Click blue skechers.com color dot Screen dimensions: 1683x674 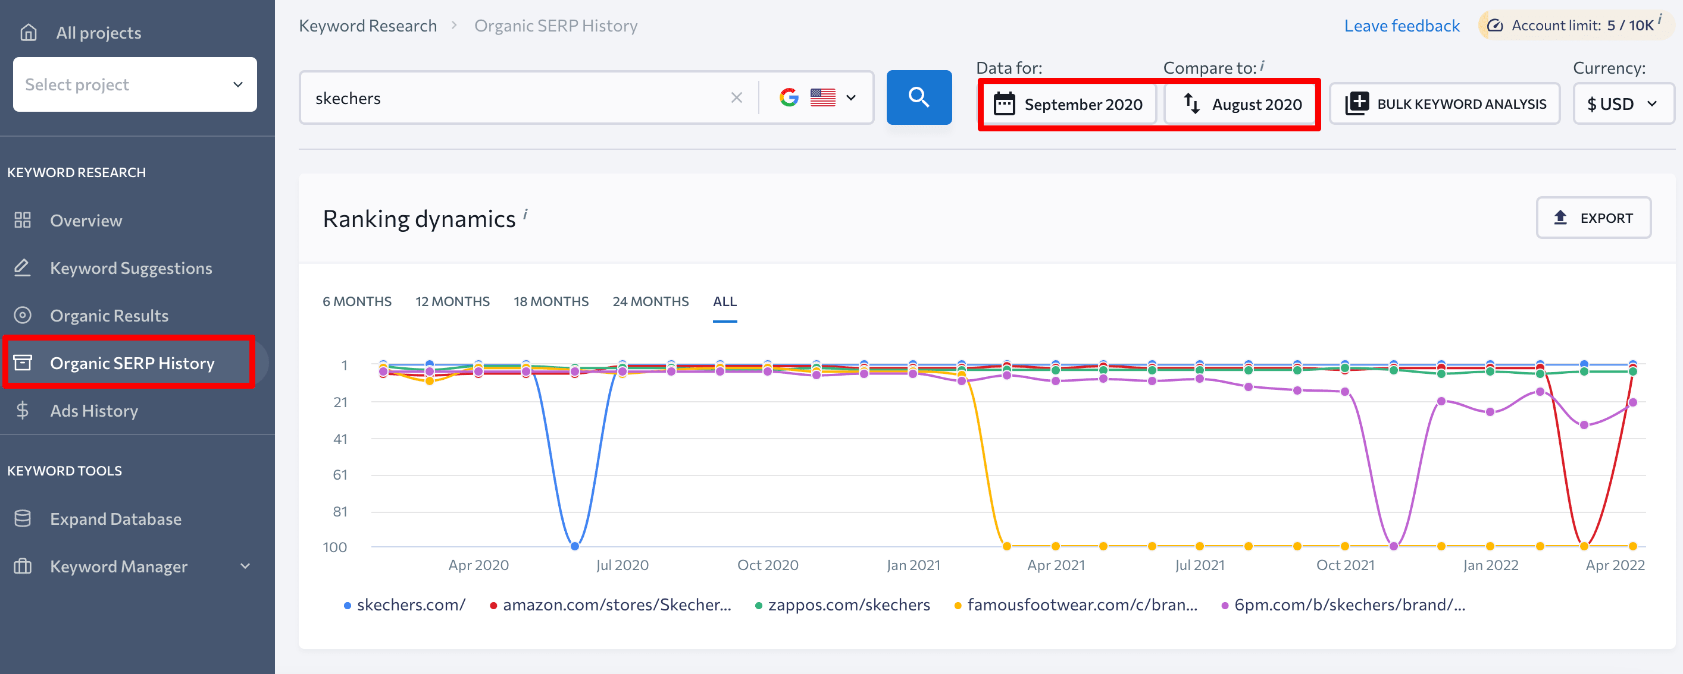tap(348, 606)
